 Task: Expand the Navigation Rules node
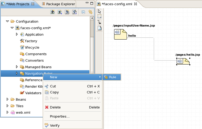point(17,73)
